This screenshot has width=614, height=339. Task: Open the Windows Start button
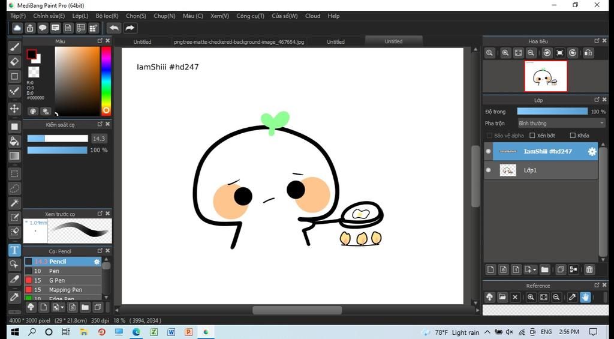click(x=14, y=332)
